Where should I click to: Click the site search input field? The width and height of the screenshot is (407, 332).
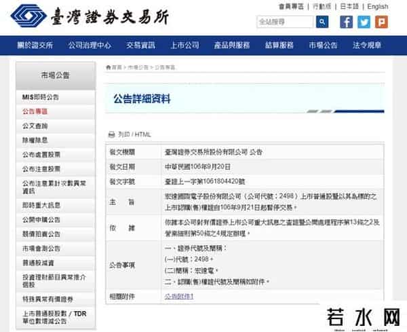coord(285,22)
